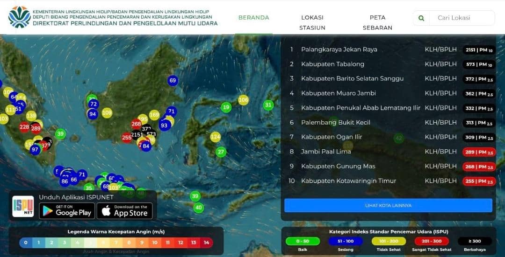The image size is (505, 257).
Task: Select the green 40 map marker
Action: coord(199,208)
